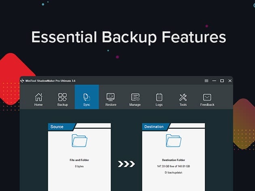This screenshot has height=191, width=255.
Task: Open the Tools page
Action: point(183,99)
